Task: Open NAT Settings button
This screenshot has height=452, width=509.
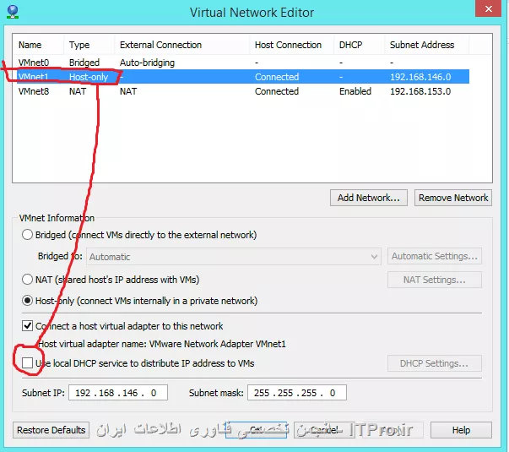Action: tap(435, 280)
